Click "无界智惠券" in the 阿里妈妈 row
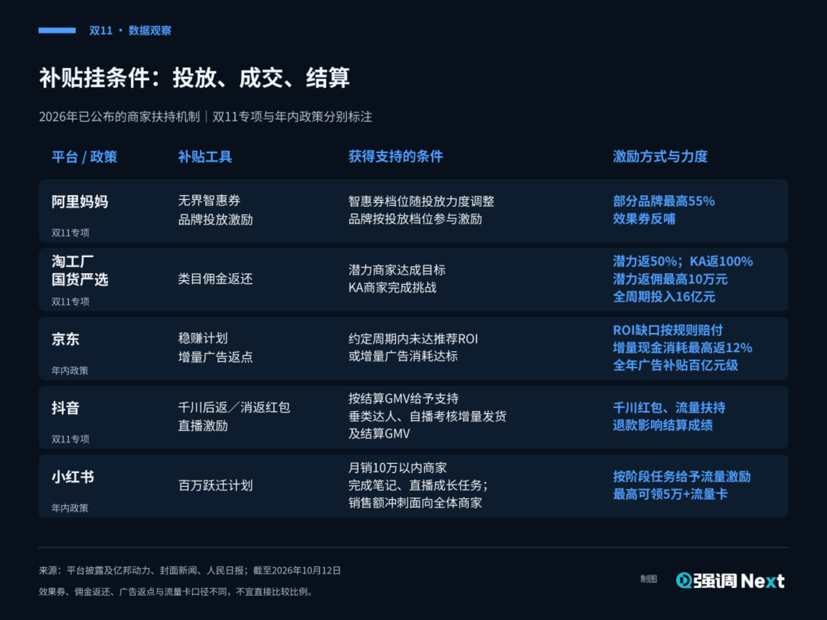The height and width of the screenshot is (620, 827). point(209,200)
